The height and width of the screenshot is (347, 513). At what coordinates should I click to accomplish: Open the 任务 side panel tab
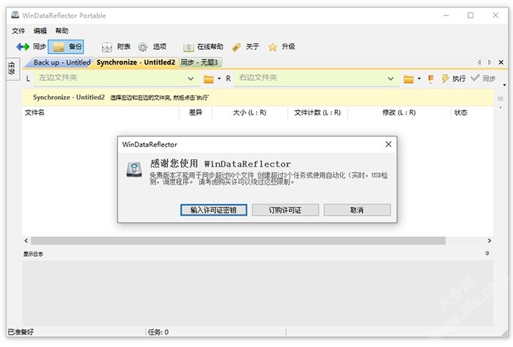[x=12, y=68]
